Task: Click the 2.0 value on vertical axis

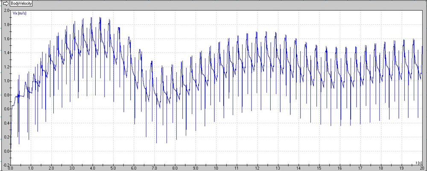Action: point(7,10)
